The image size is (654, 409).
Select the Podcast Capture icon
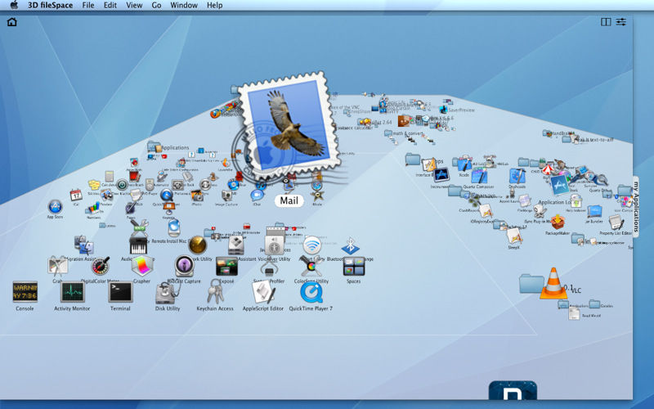click(x=184, y=266)
